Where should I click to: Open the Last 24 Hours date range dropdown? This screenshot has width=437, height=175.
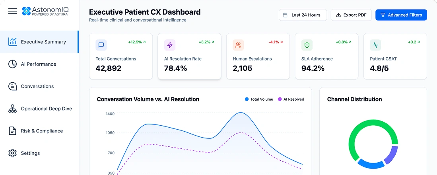303,15
